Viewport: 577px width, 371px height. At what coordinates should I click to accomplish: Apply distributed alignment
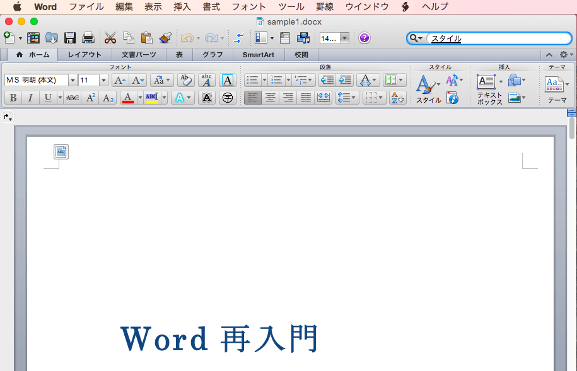click(323, 98)
